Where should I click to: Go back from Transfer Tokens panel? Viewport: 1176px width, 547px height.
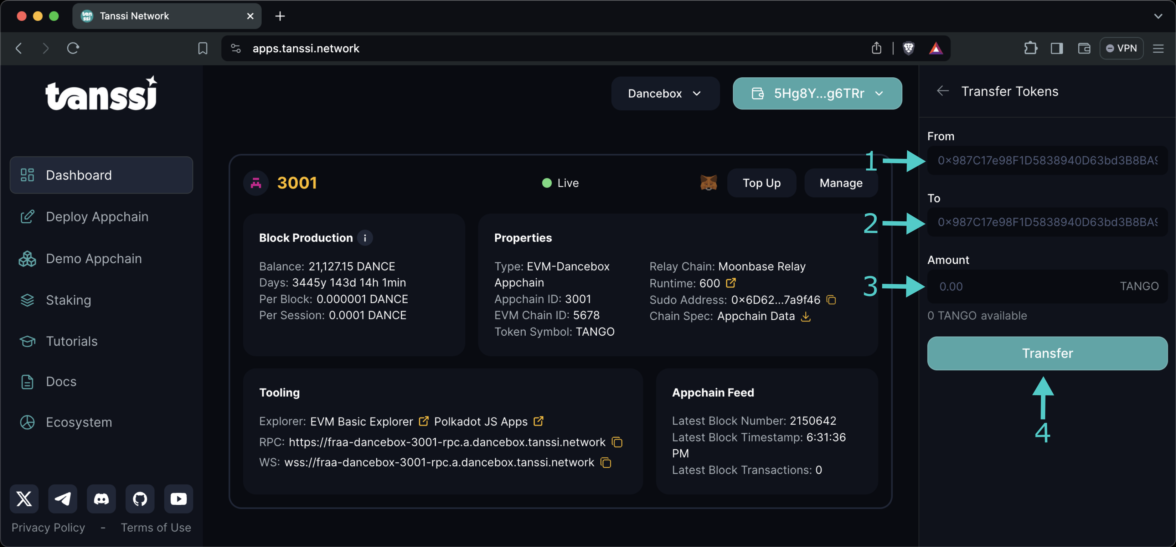point(942,91)
